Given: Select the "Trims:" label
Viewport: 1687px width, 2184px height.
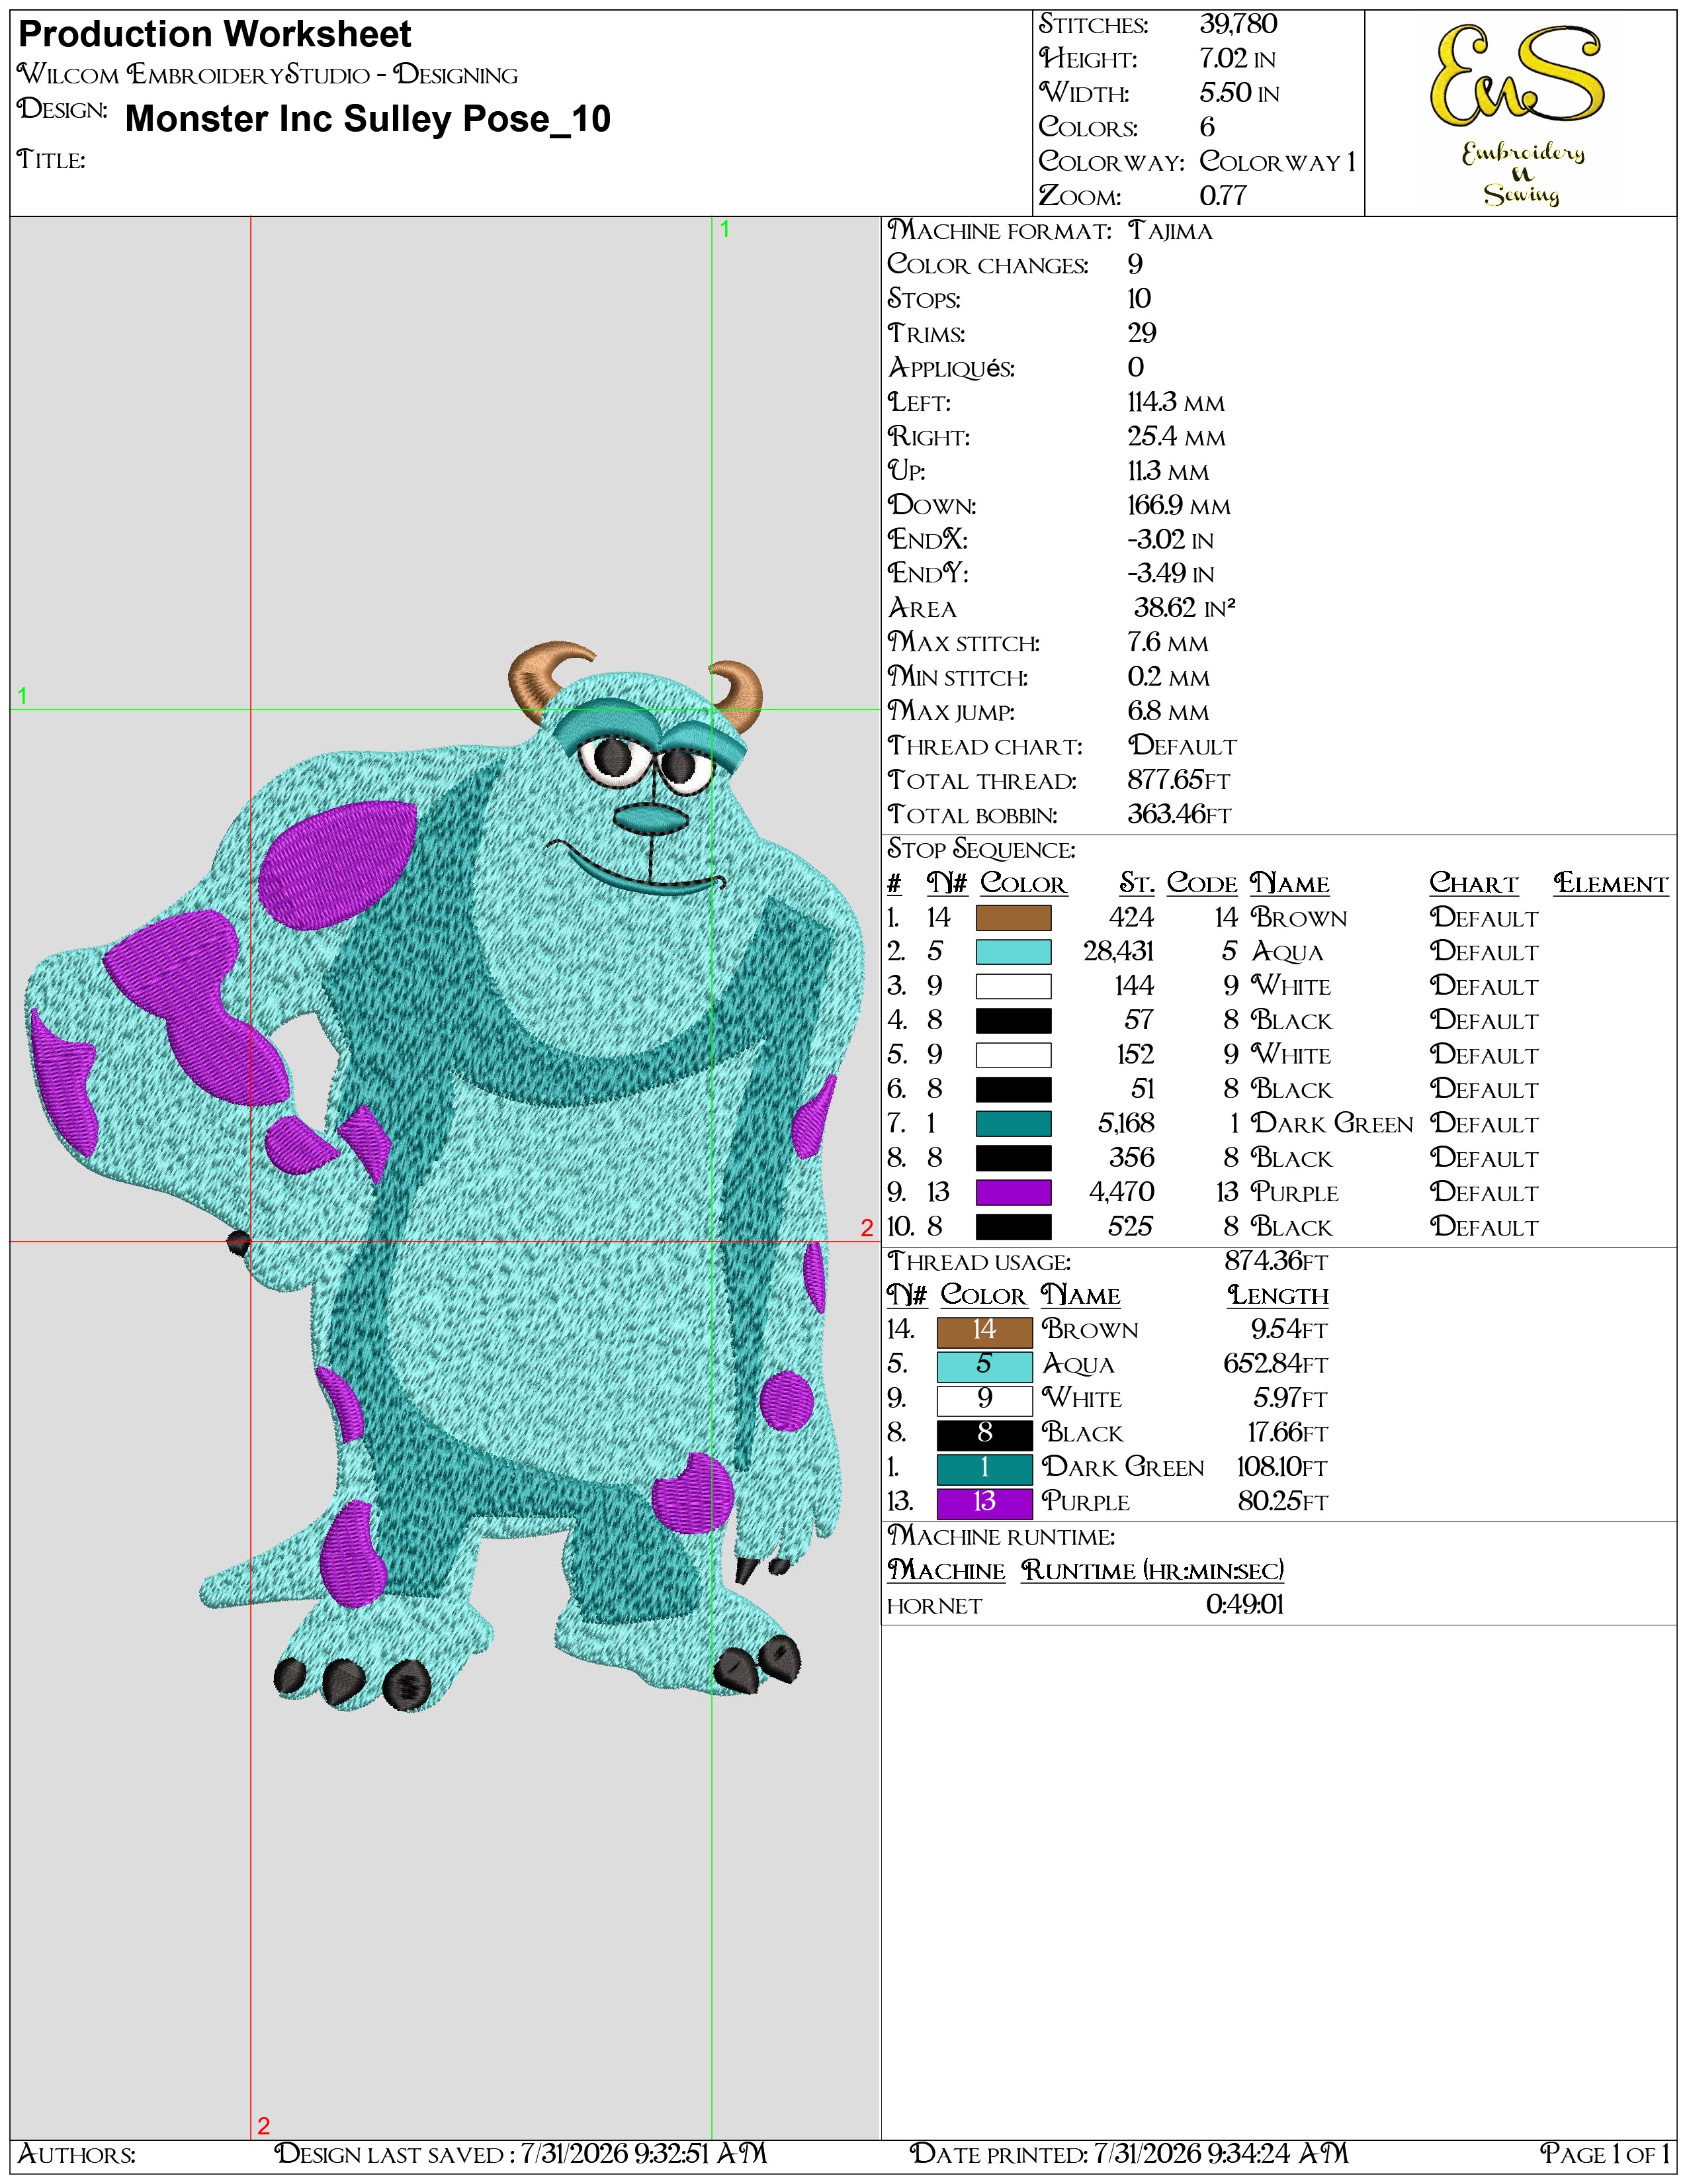Looking at the screenshot, I should 926,334.
